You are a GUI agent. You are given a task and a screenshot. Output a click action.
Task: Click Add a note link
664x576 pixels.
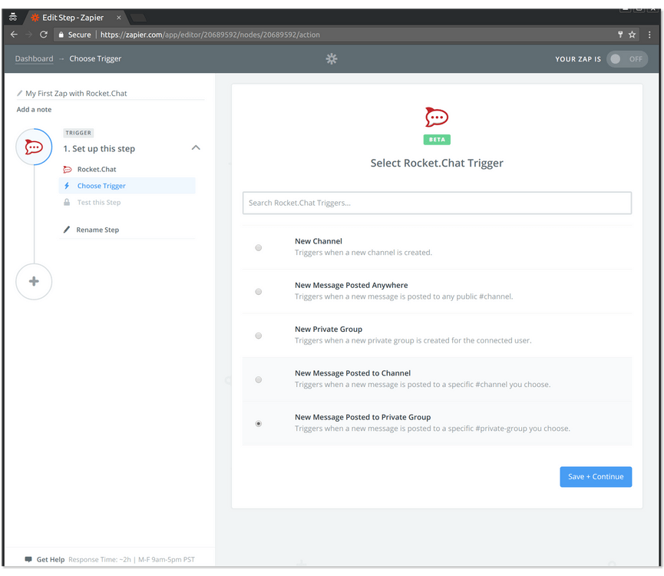coord(34,110)
